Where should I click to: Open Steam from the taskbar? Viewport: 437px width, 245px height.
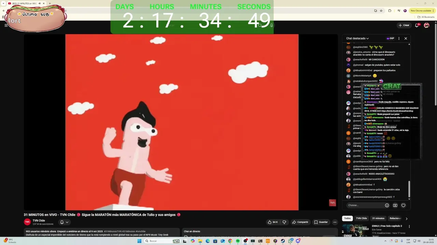click(283, 241)
